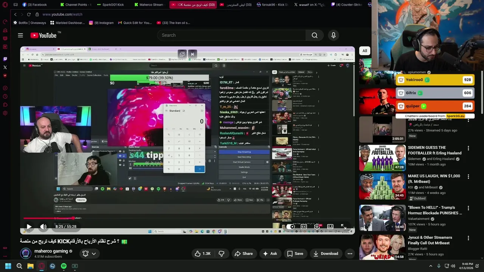Click the Download button
Image resolution: width=484 pixels, height=272 pixels.
tap(326, 253)
